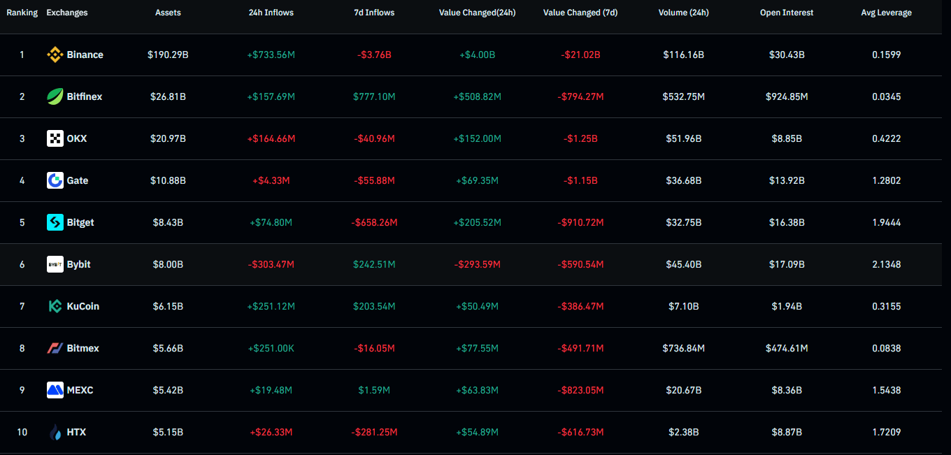This screenshot has height=455, width=951.
Task: Open the HTX exchange page
Action: click(x=78, y=432)
